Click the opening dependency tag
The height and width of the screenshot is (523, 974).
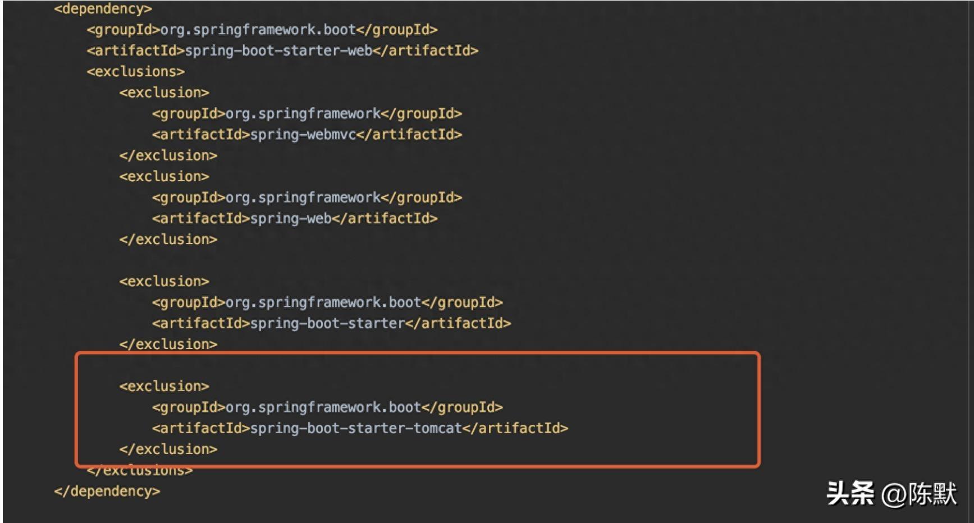click(103, 9)
